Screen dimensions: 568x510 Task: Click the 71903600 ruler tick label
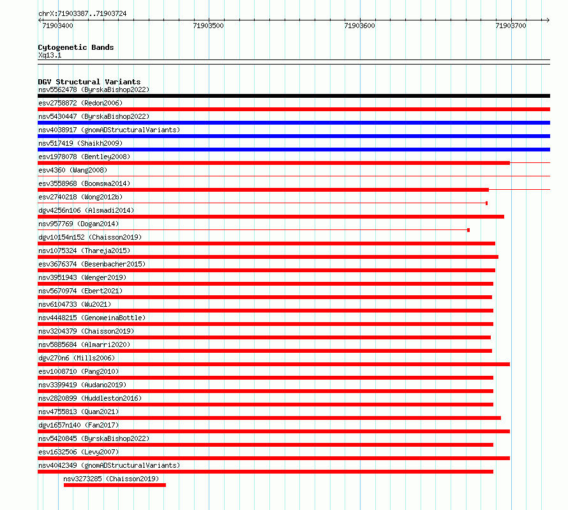[x=360, y=26]
